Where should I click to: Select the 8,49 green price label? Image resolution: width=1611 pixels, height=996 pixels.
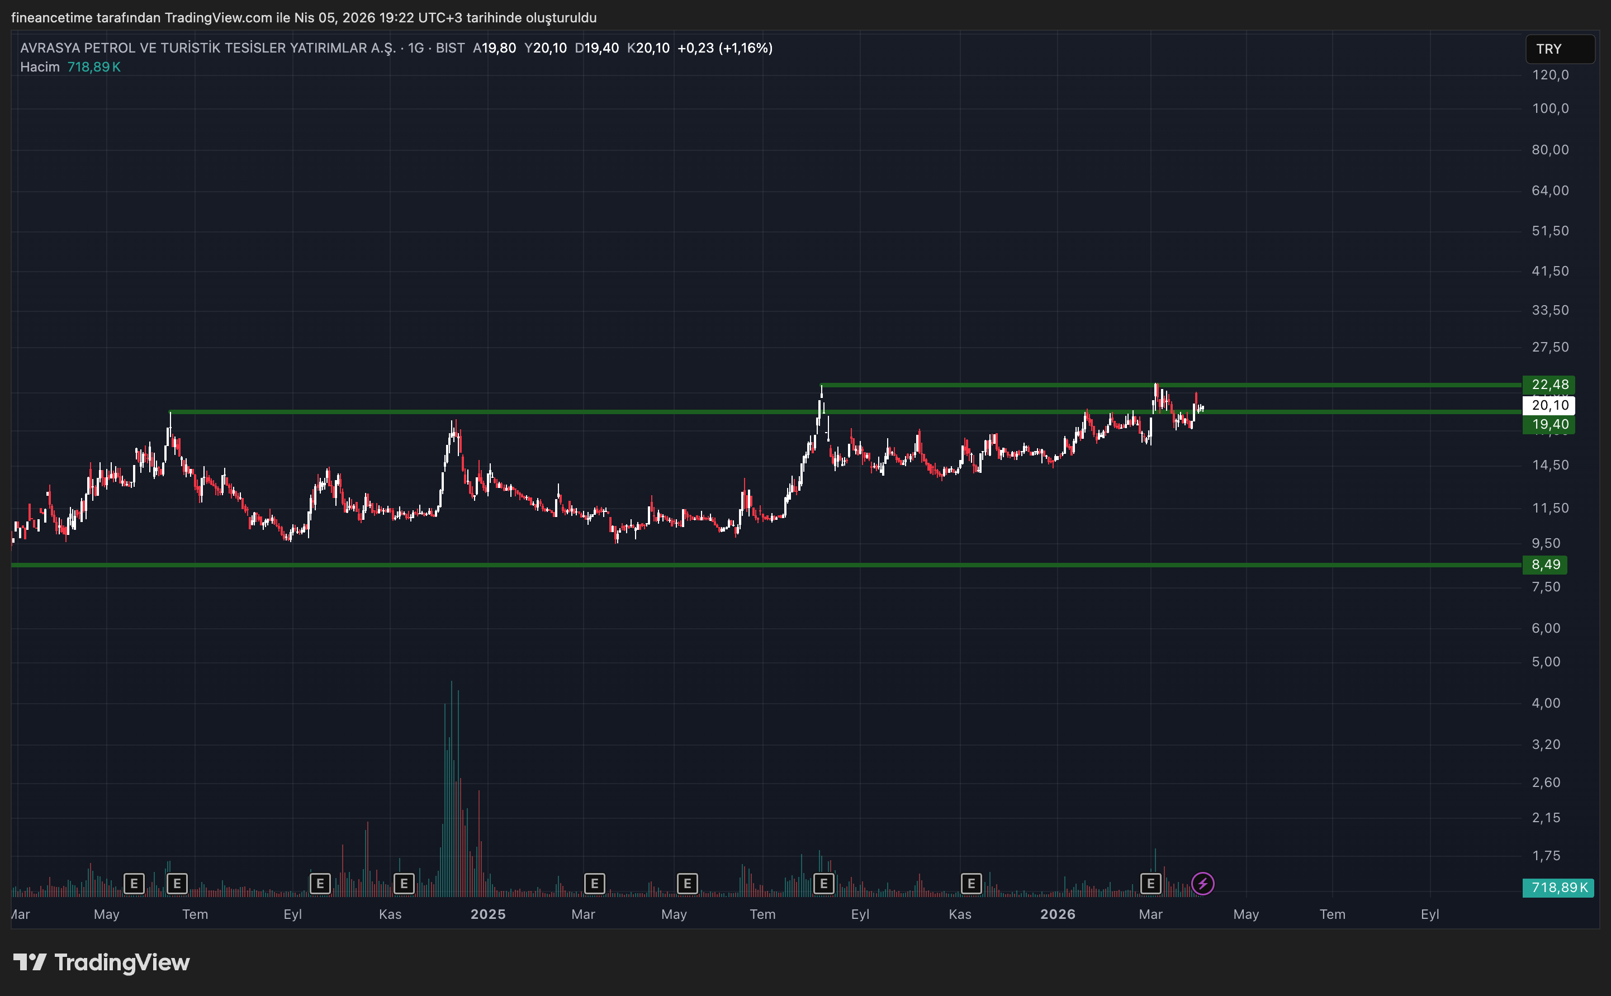point(1544,565)
